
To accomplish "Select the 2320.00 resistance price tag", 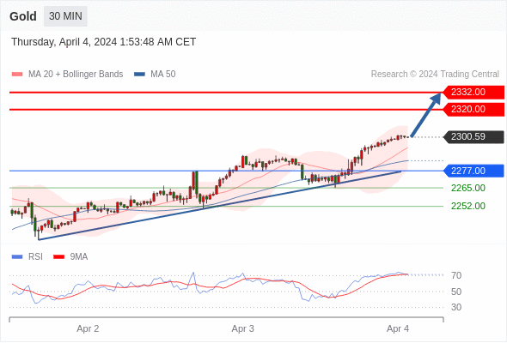I will [x=473, y=110].
